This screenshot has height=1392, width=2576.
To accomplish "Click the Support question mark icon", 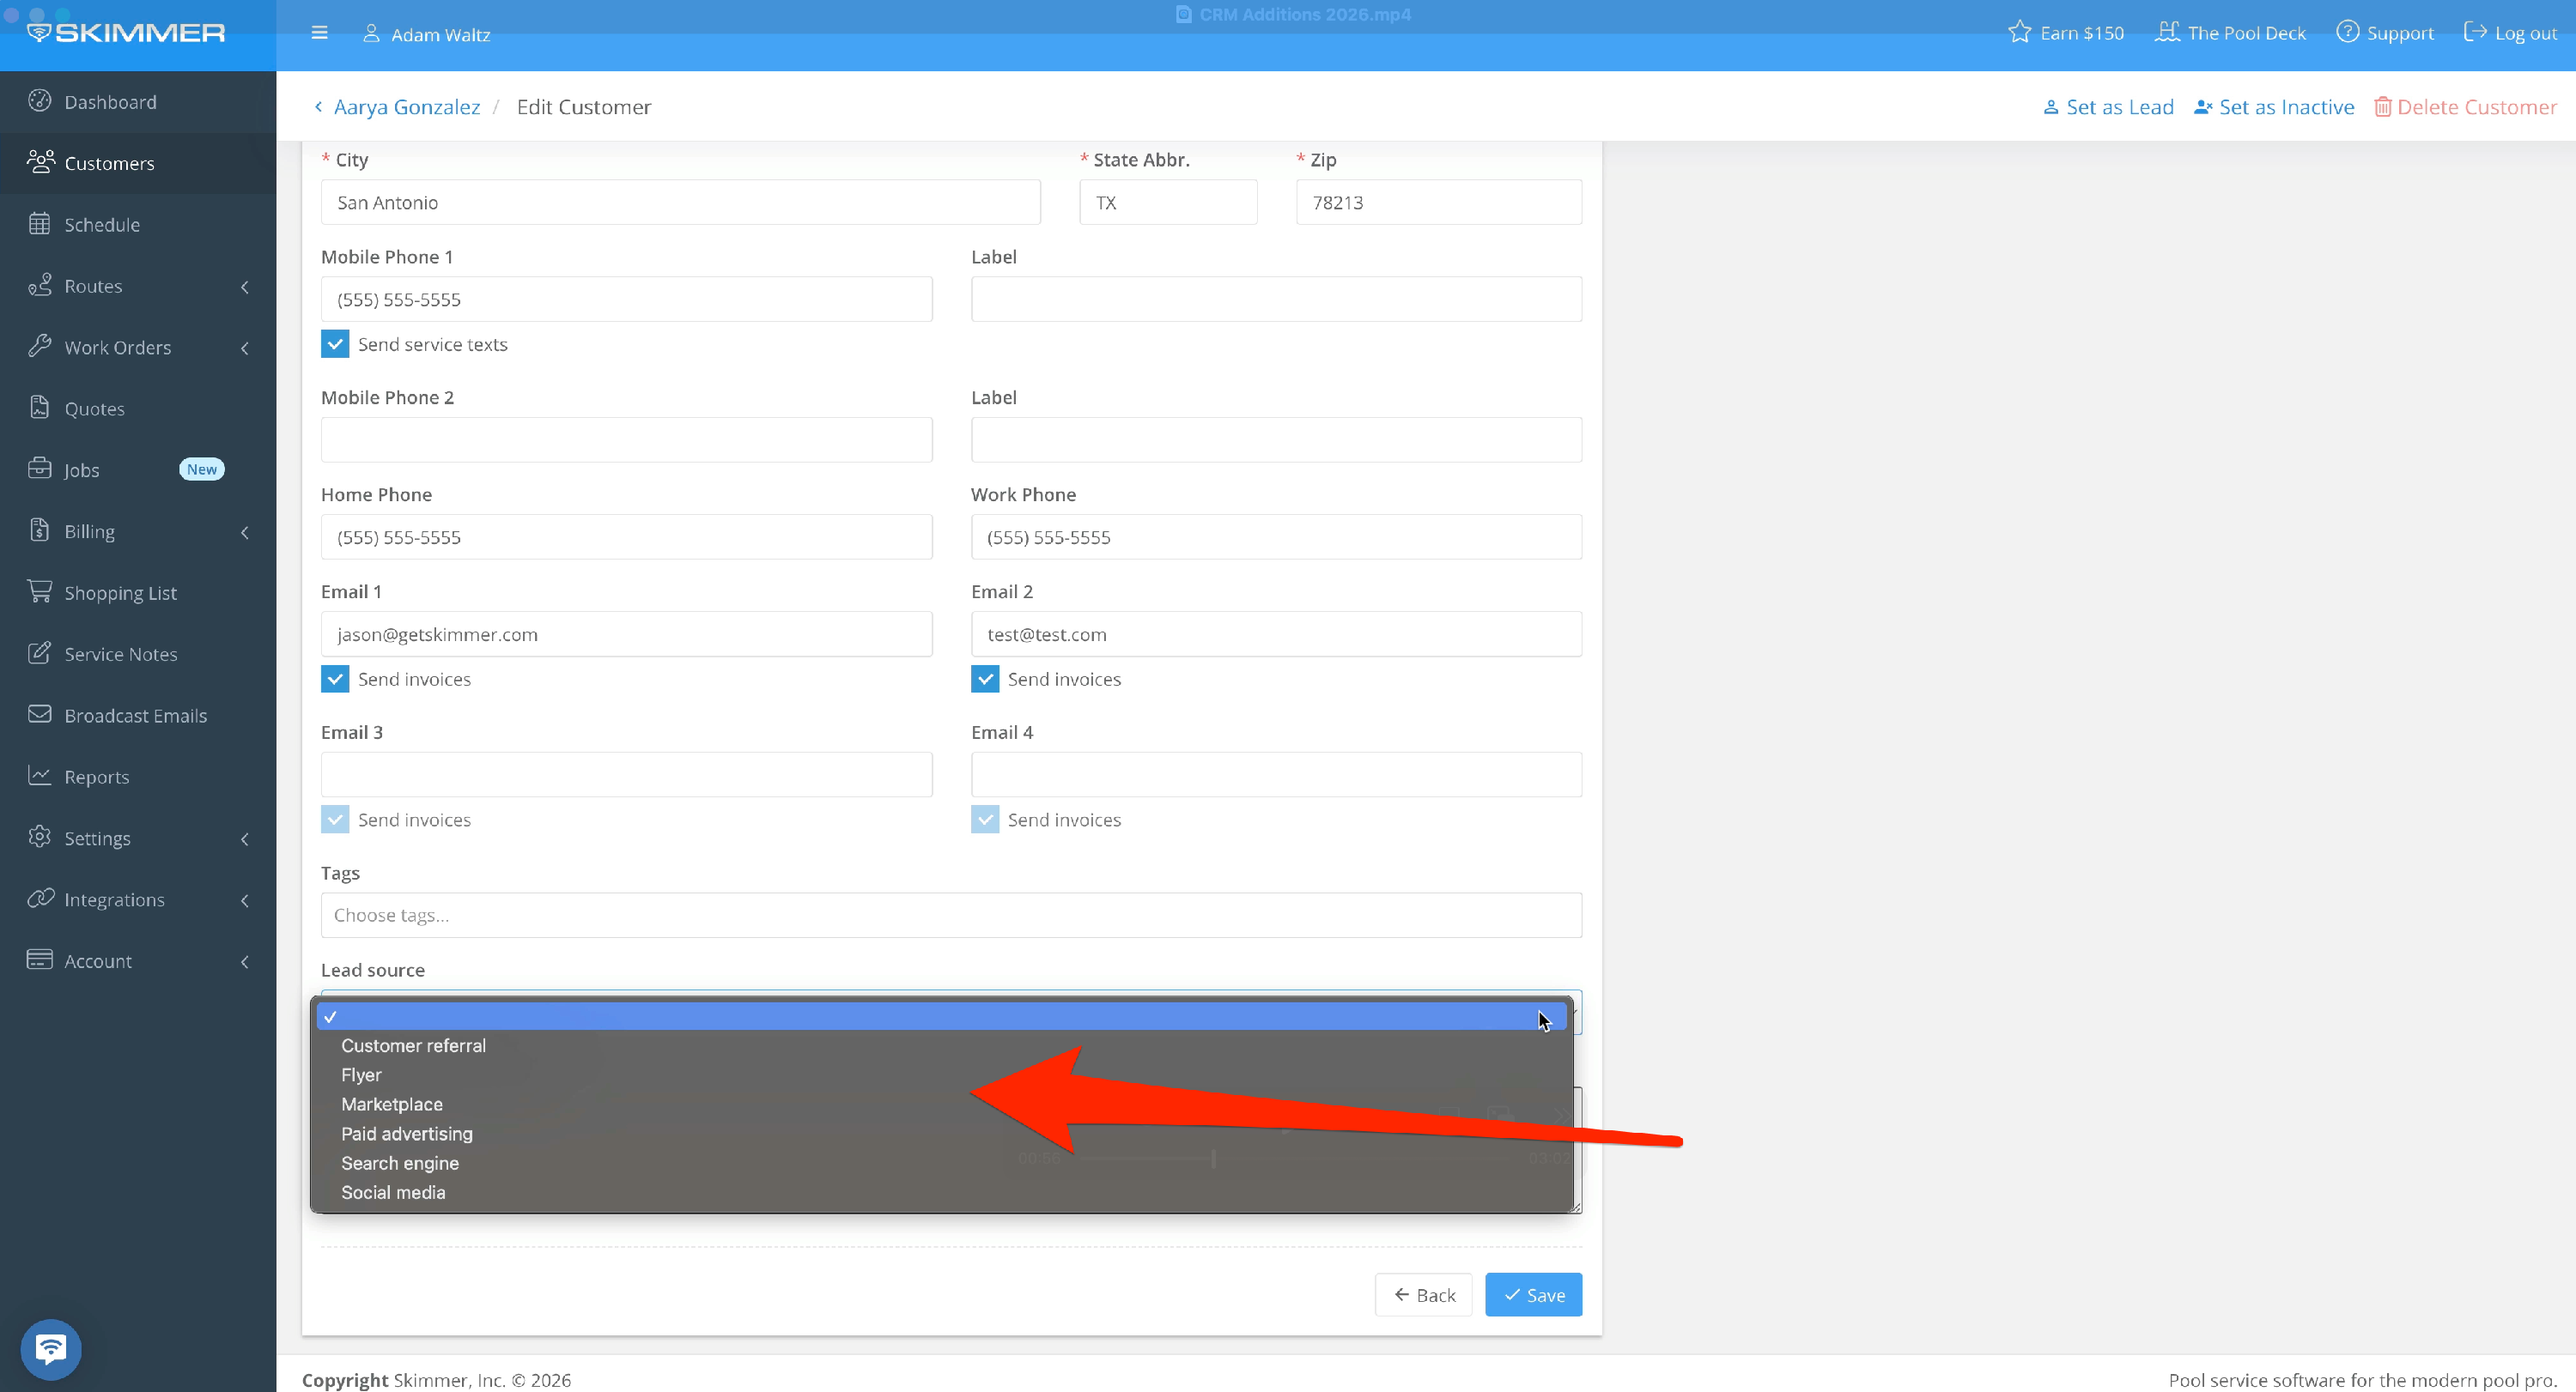I will click(x=2346, y=33).
